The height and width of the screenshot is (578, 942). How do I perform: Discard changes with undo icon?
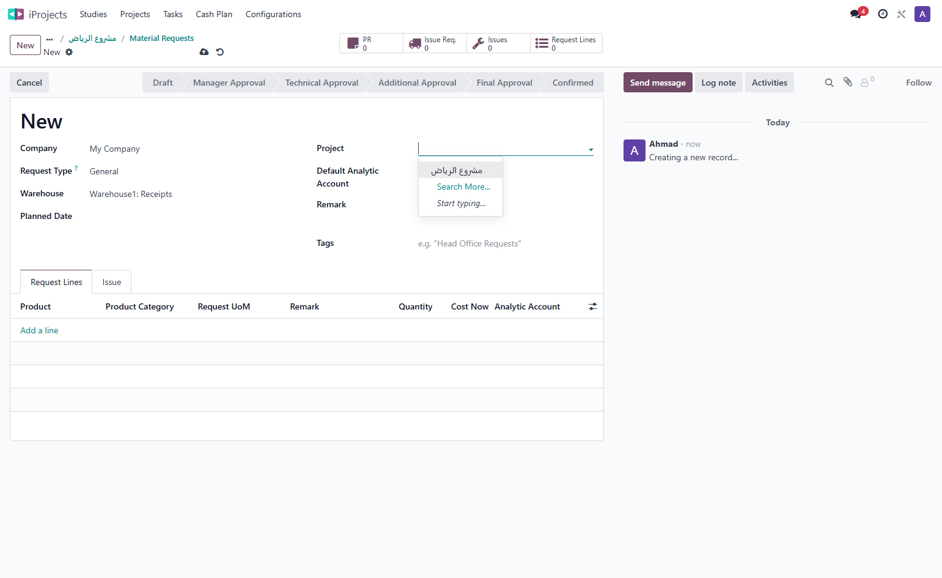[x=220, y=52]
